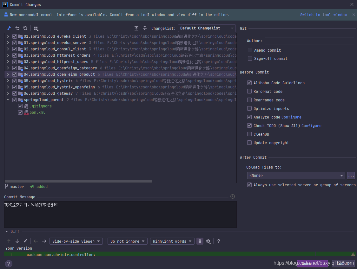Open the Group By icon menu

[x=36, y=29]
